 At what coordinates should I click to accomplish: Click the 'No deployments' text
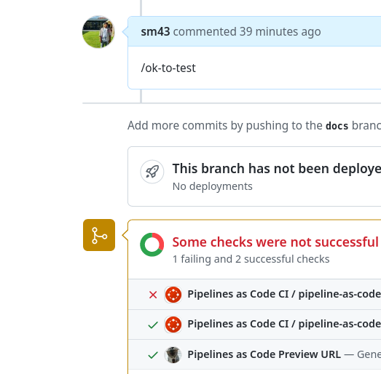213,186
